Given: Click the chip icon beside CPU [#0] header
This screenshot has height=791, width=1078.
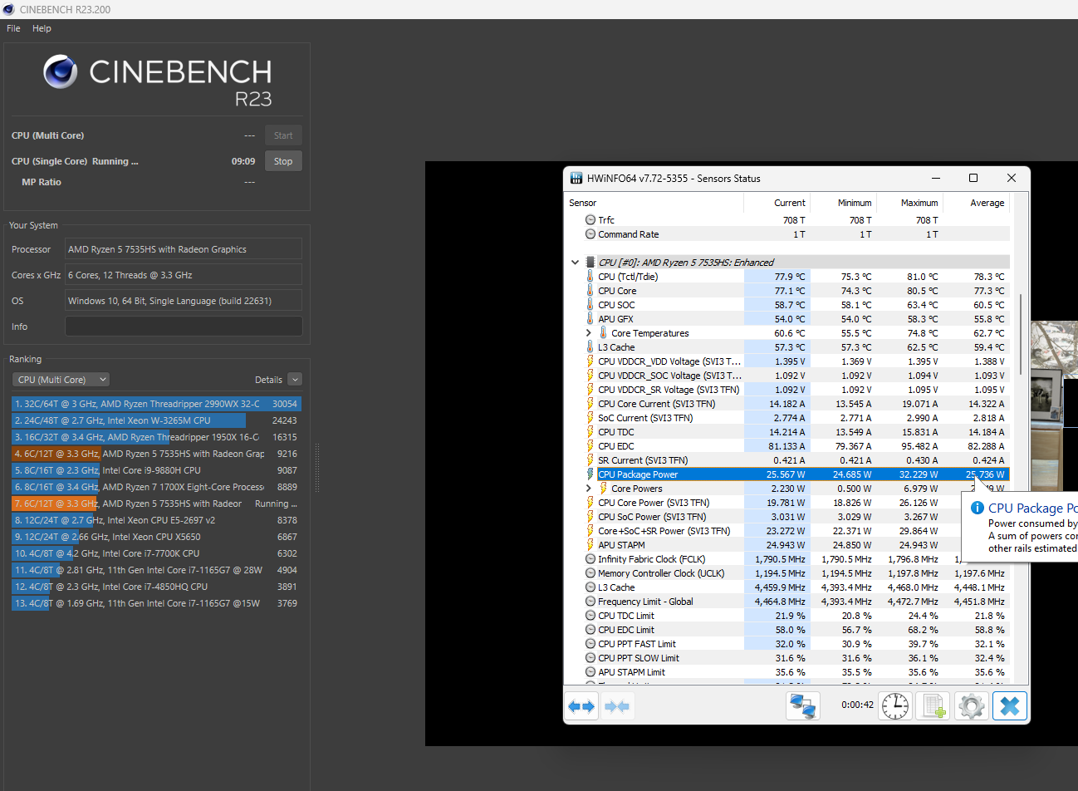Looking at the screenshot, I should 590,262.
